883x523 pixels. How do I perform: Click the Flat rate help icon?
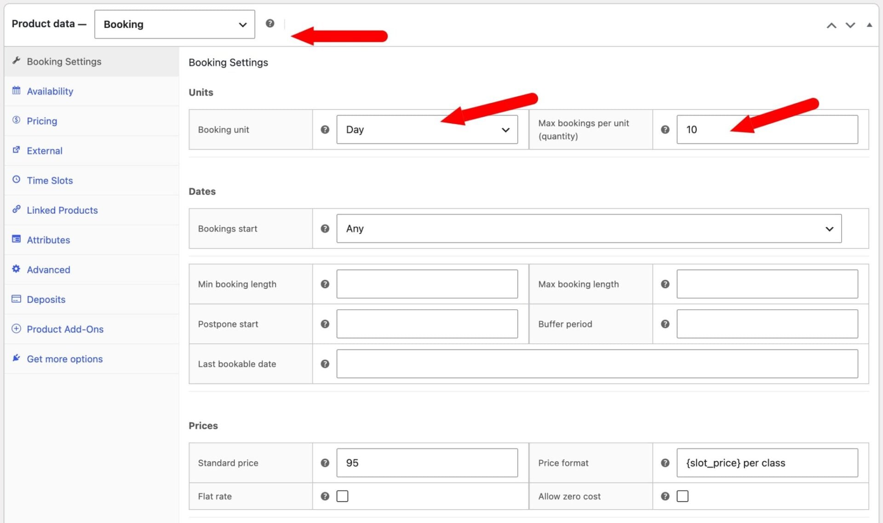point(325,496)
